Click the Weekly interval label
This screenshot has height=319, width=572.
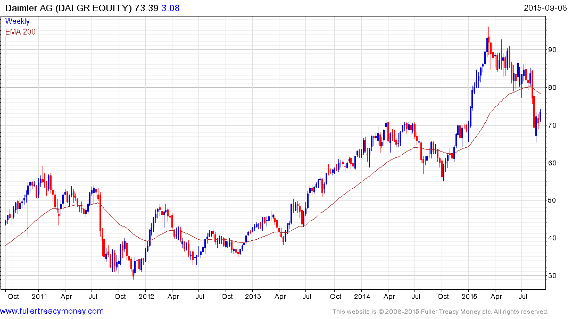click(x=18, y=21)
